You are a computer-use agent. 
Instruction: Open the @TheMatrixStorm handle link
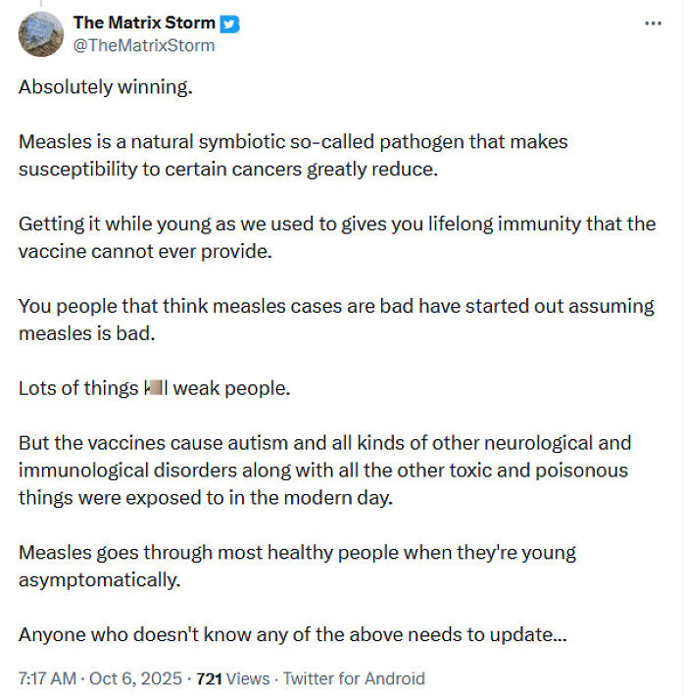(143, 45)
